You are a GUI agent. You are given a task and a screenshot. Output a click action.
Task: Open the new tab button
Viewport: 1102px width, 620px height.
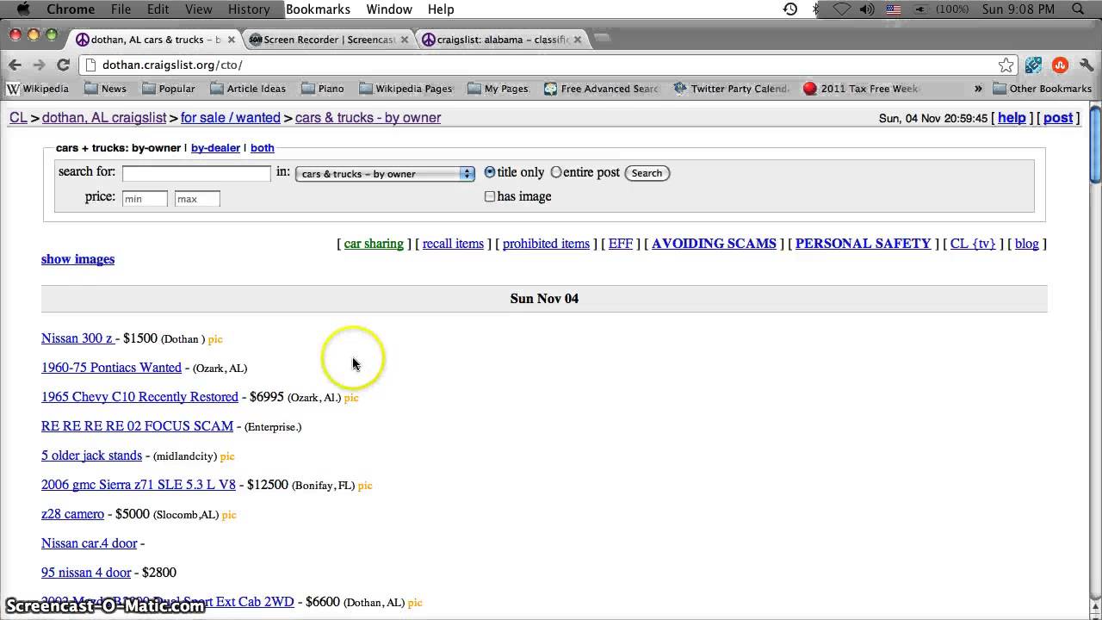tap(603, 39)
